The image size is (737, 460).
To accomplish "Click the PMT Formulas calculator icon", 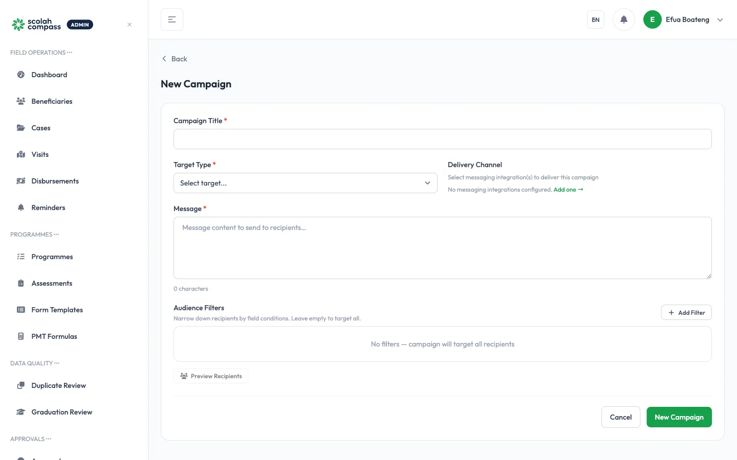I will point(21,336).
